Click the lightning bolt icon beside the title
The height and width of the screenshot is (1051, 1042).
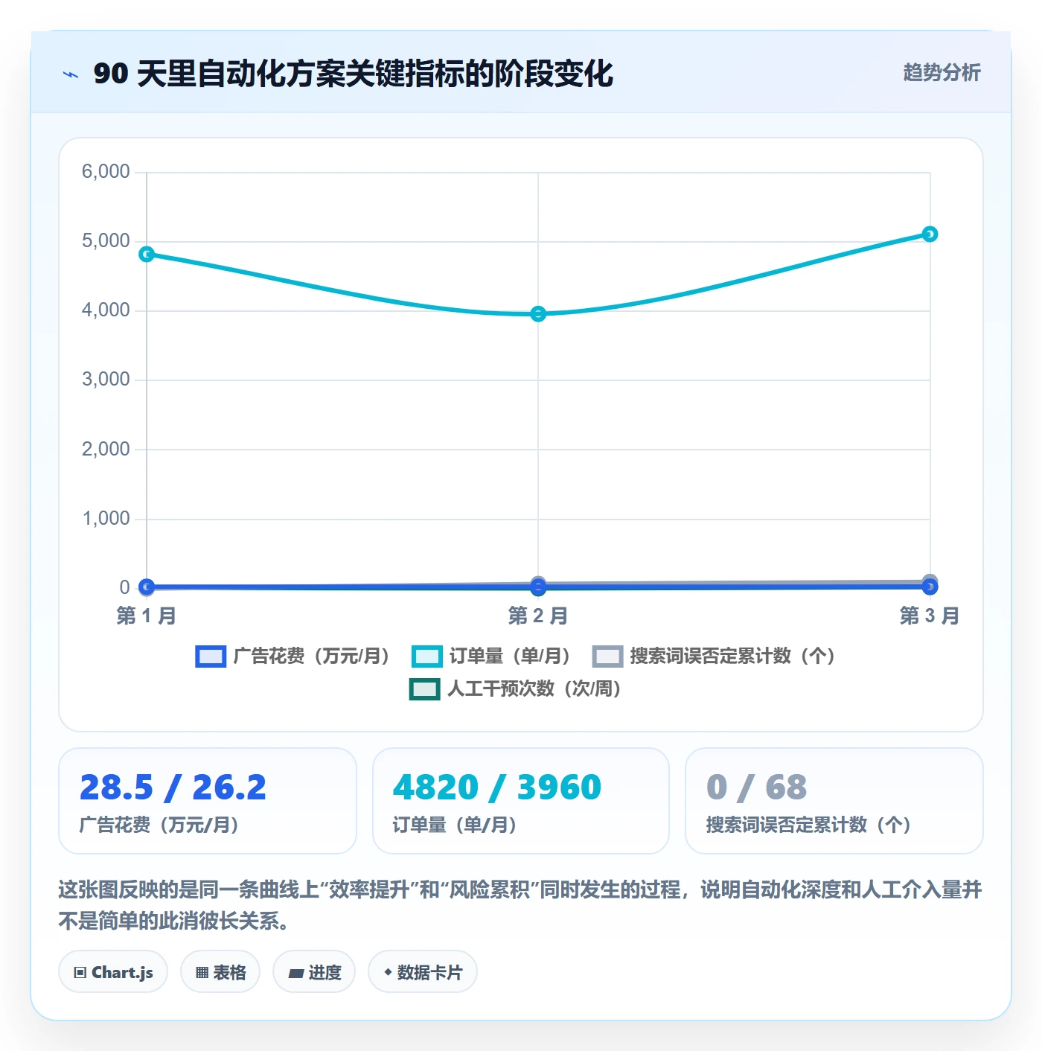[71, 74]
